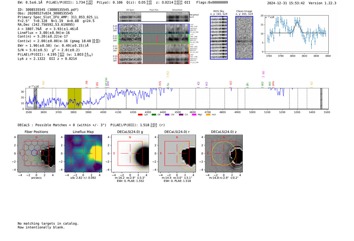Click the hatched gray band near 5460
Image resolution: width=354 pixels, height=241 pixels.
click(321, 99)
